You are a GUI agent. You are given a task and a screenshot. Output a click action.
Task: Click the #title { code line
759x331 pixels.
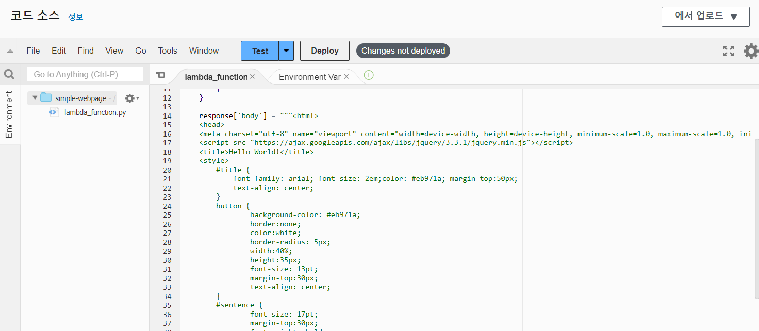[x=233, y=170]
